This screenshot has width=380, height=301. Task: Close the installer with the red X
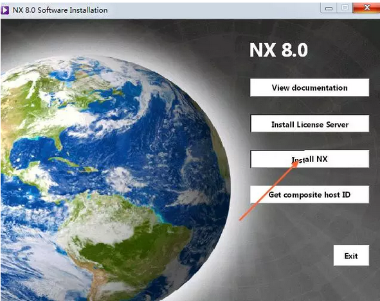coord(366,8)
